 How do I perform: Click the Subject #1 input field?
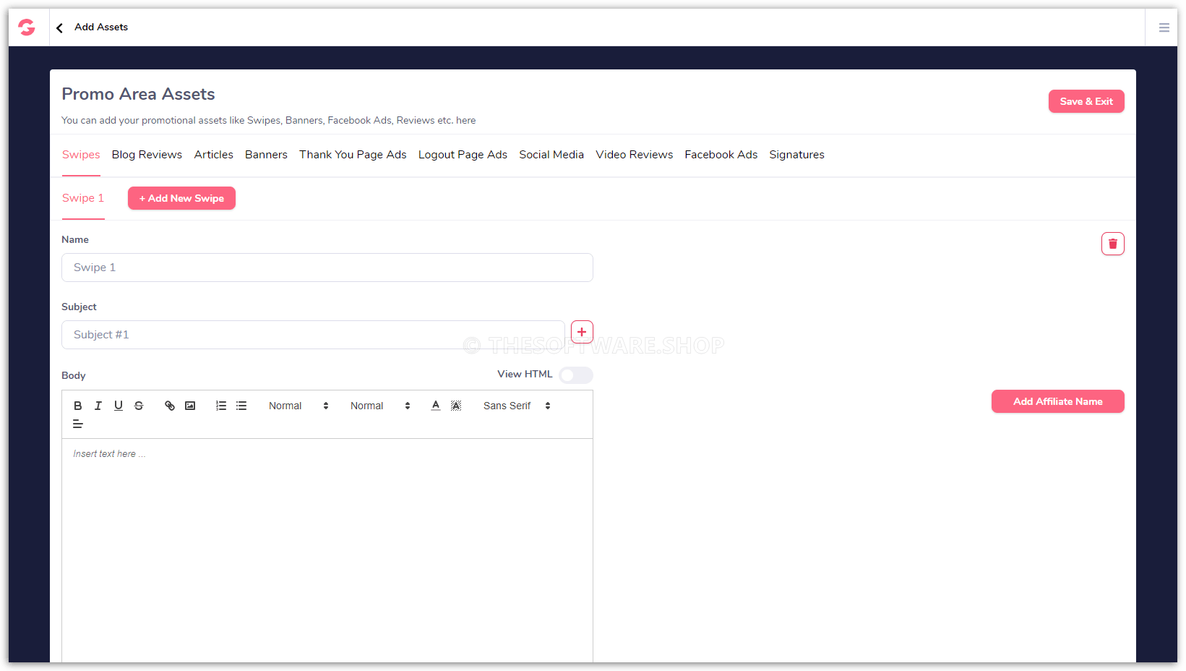[313, 334]
